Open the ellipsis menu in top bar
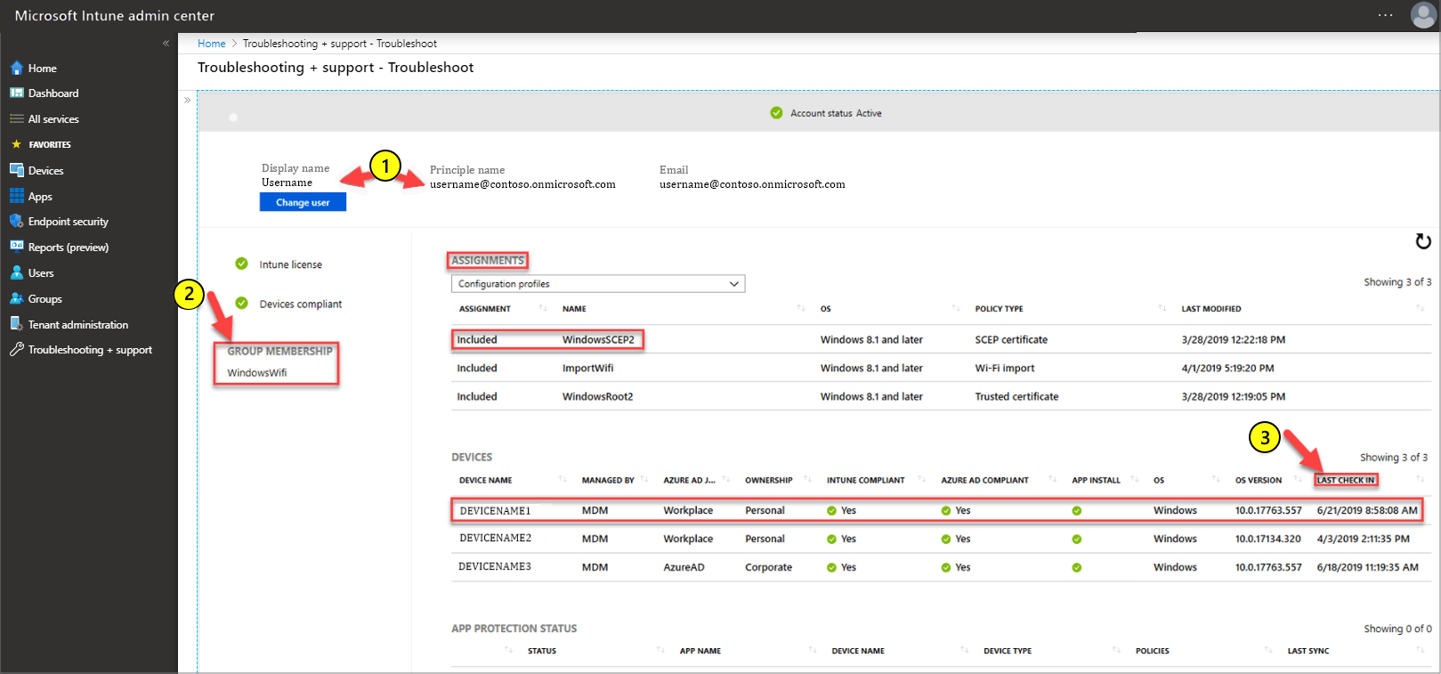 (1385, 15)
